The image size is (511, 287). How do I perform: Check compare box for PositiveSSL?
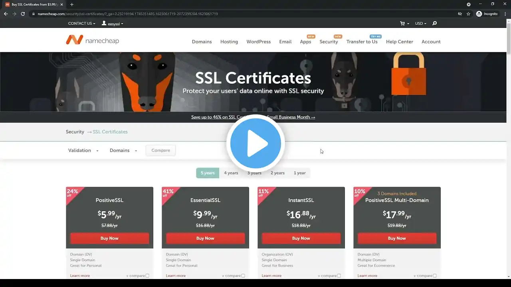click(147, 275)
